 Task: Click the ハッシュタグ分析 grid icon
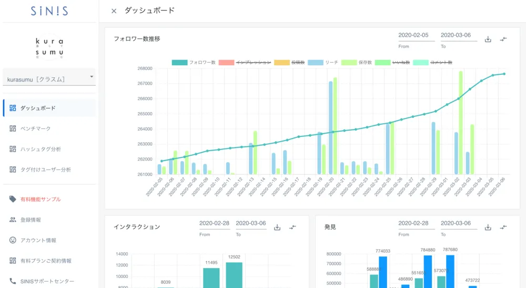click(x=13, y=149)
